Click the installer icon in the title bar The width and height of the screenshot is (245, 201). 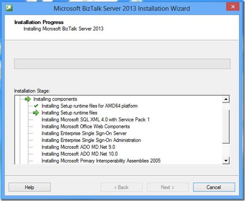(x=9, y=8)
